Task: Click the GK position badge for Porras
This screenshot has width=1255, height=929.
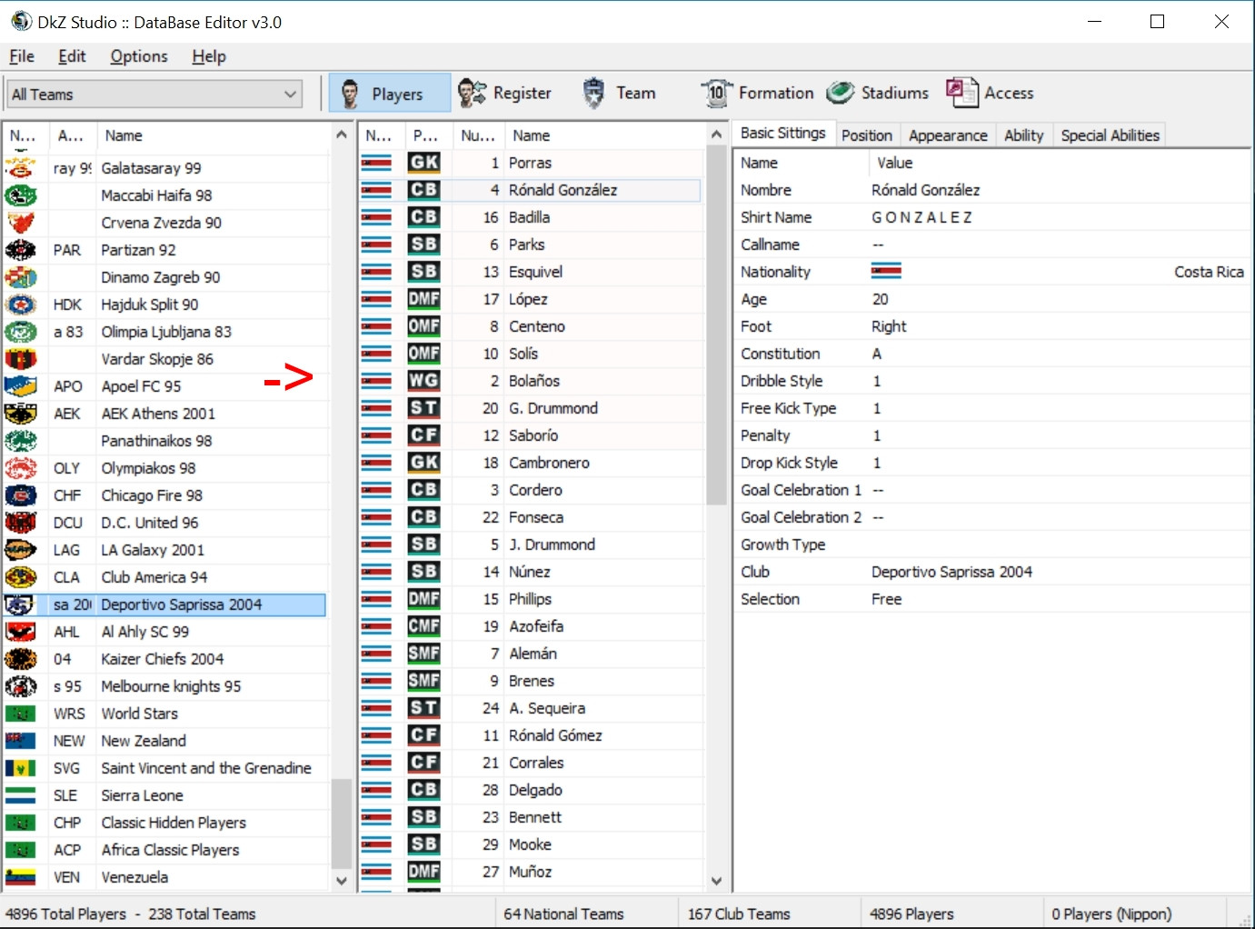Action: click(423, 163)
